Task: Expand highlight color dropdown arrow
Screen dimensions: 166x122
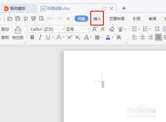Action: pos(102,37)
